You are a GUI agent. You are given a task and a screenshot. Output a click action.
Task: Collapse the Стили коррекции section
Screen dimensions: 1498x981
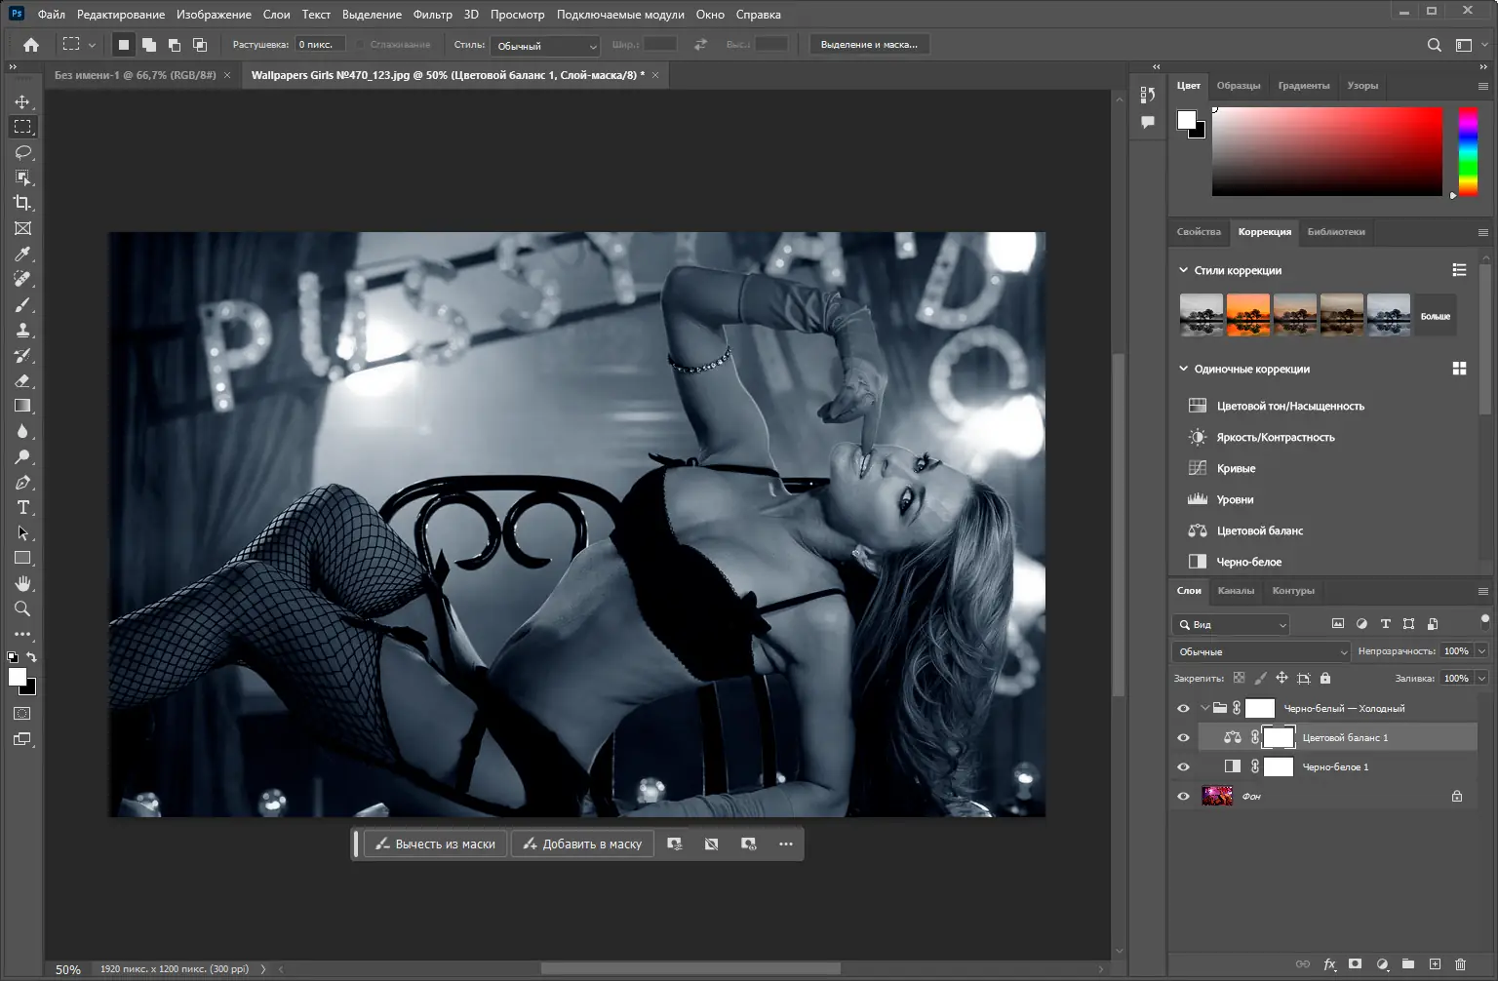1183,270
